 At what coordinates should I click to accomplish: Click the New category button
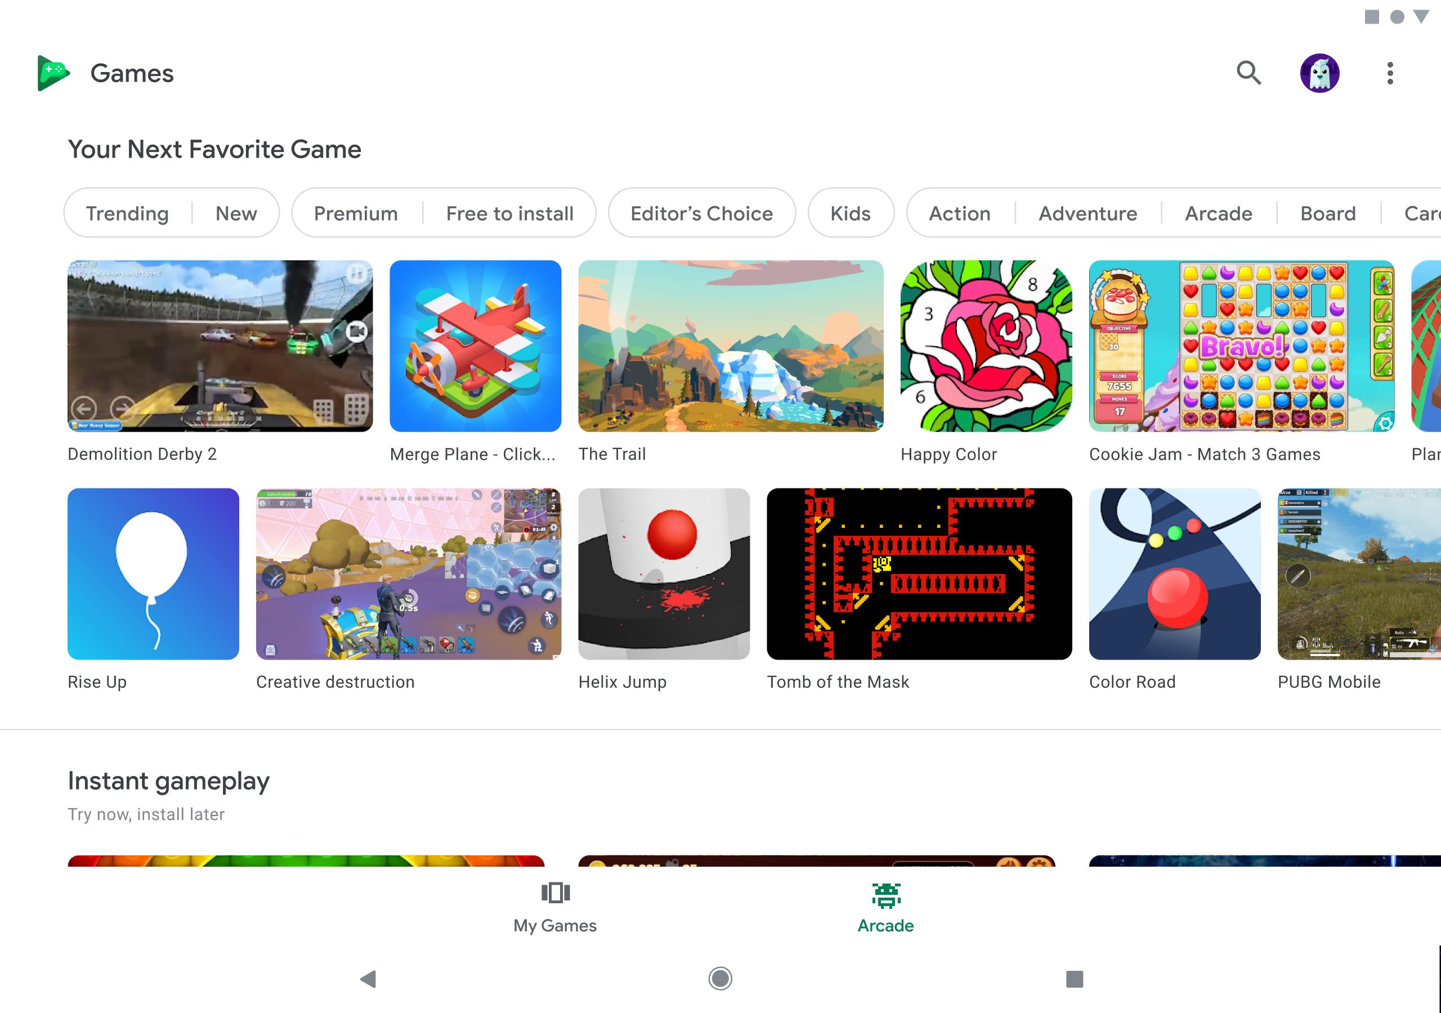coord(235,212)
